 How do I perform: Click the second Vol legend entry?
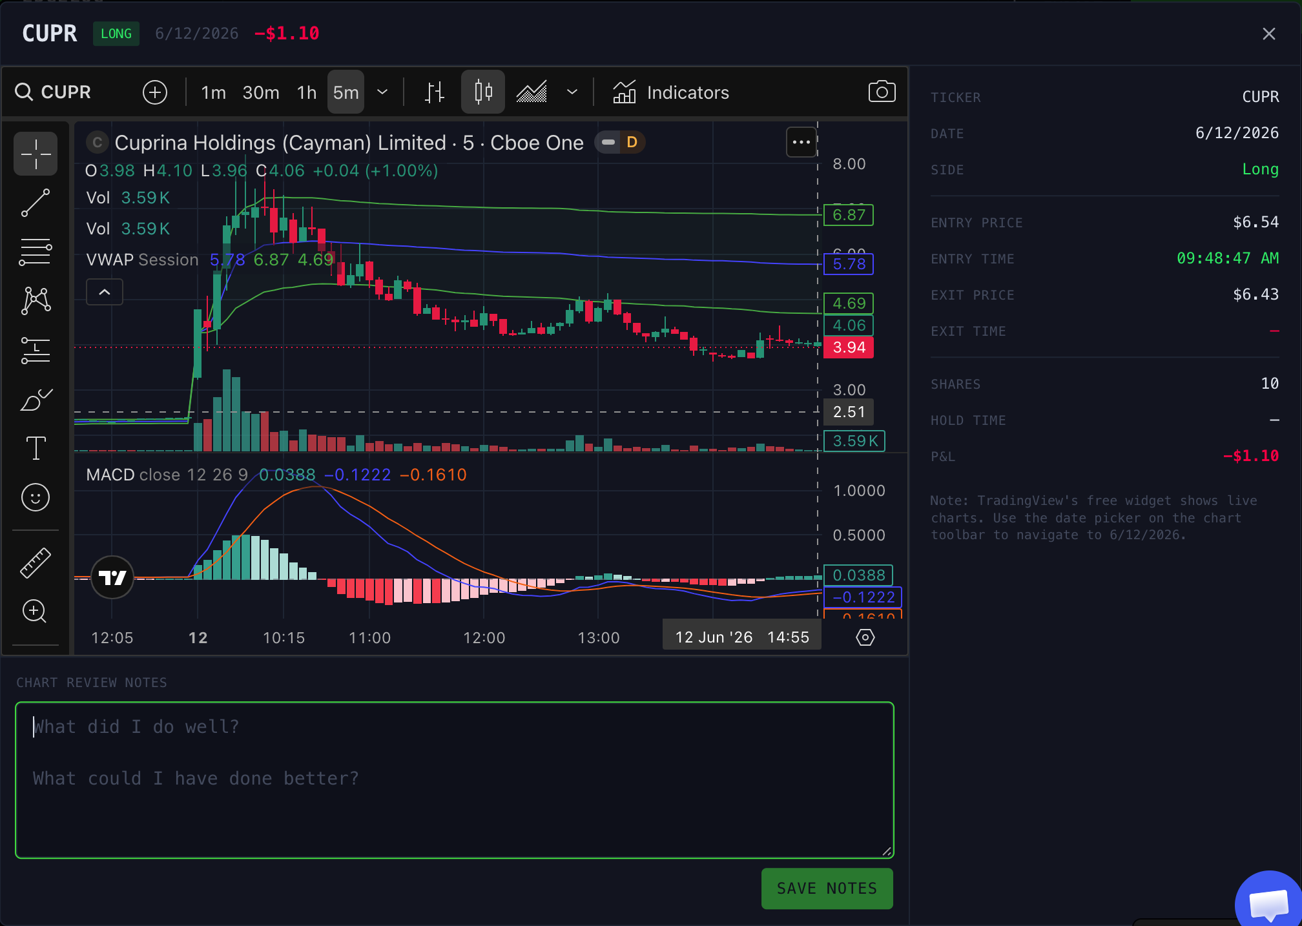(x=128, y=229)
